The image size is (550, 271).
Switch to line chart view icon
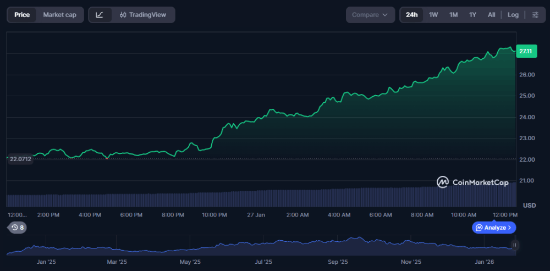pos(100,15)
